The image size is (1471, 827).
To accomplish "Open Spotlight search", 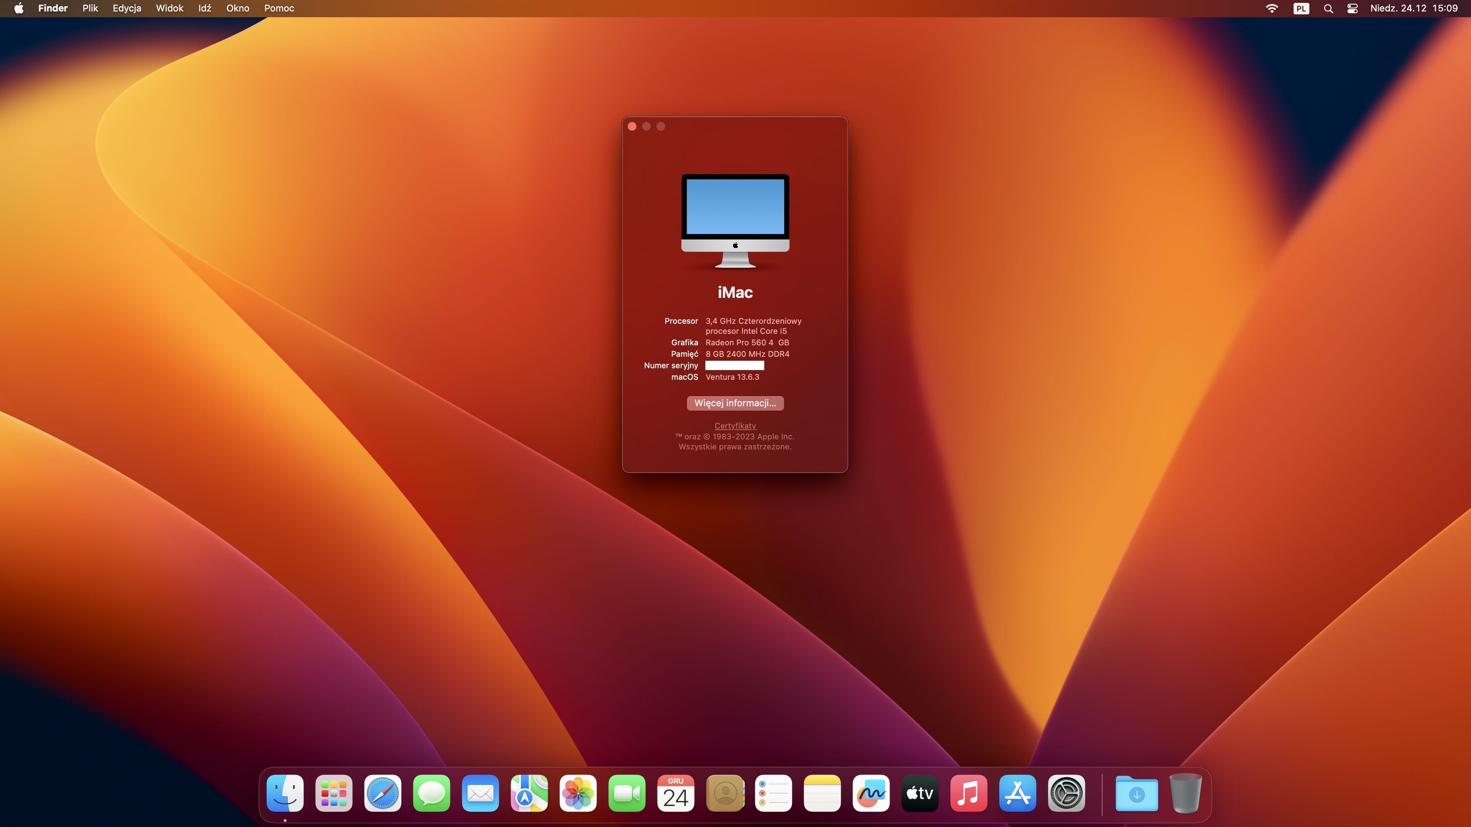I will pyautogui.click(x=1328, y=9).
